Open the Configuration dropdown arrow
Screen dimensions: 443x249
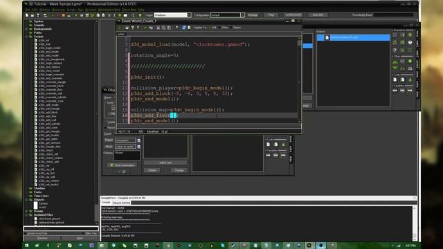[242, 15]
